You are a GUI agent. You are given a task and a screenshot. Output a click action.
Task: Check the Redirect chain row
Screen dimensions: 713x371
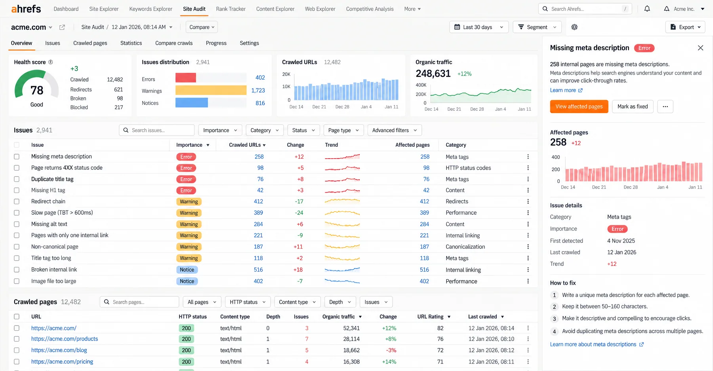pyautogui.click(x=17, y=201)
